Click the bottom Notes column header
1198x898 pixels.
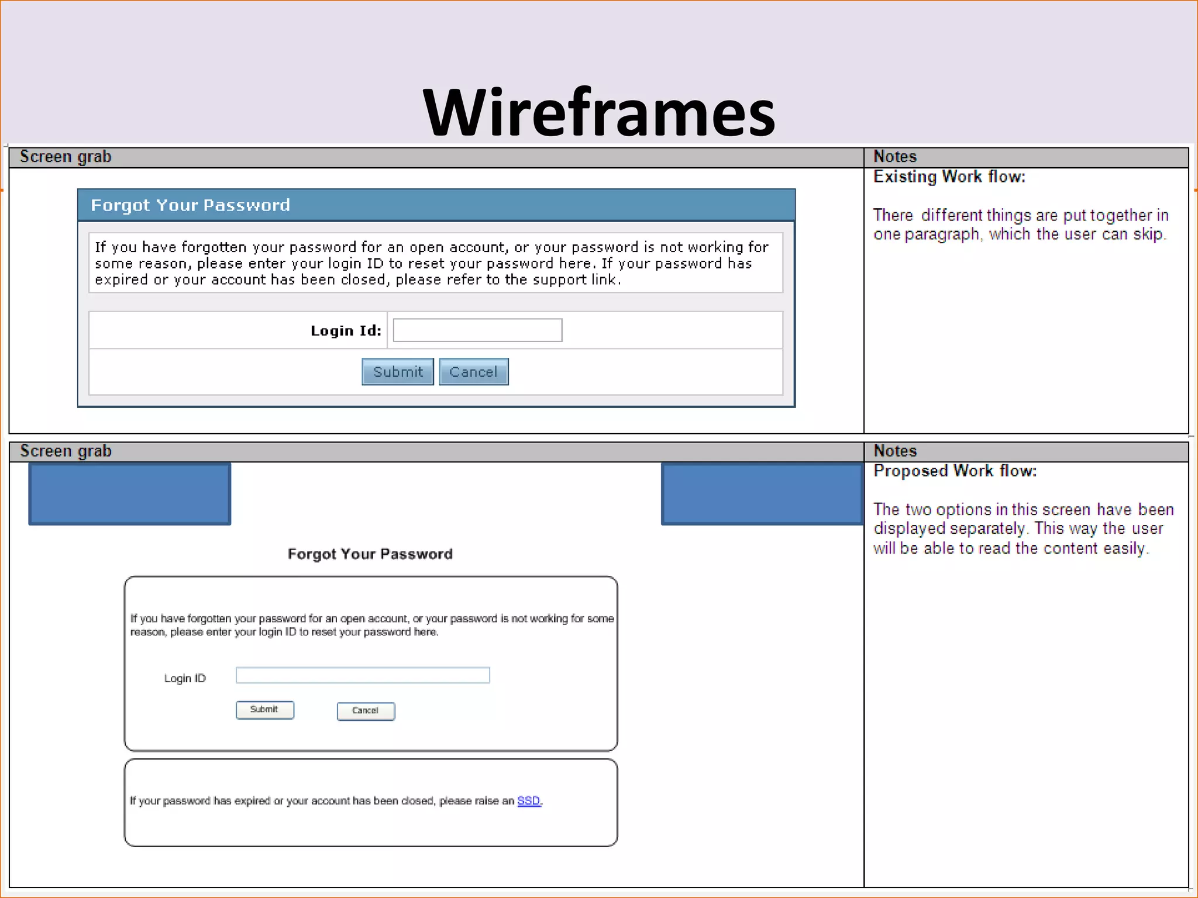coord(894,451)
